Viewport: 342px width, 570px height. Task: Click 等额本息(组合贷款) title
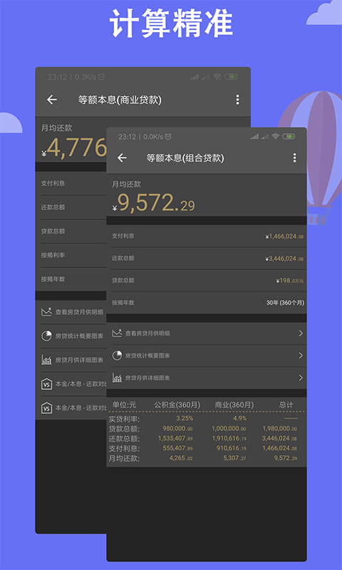coord(185,158)
